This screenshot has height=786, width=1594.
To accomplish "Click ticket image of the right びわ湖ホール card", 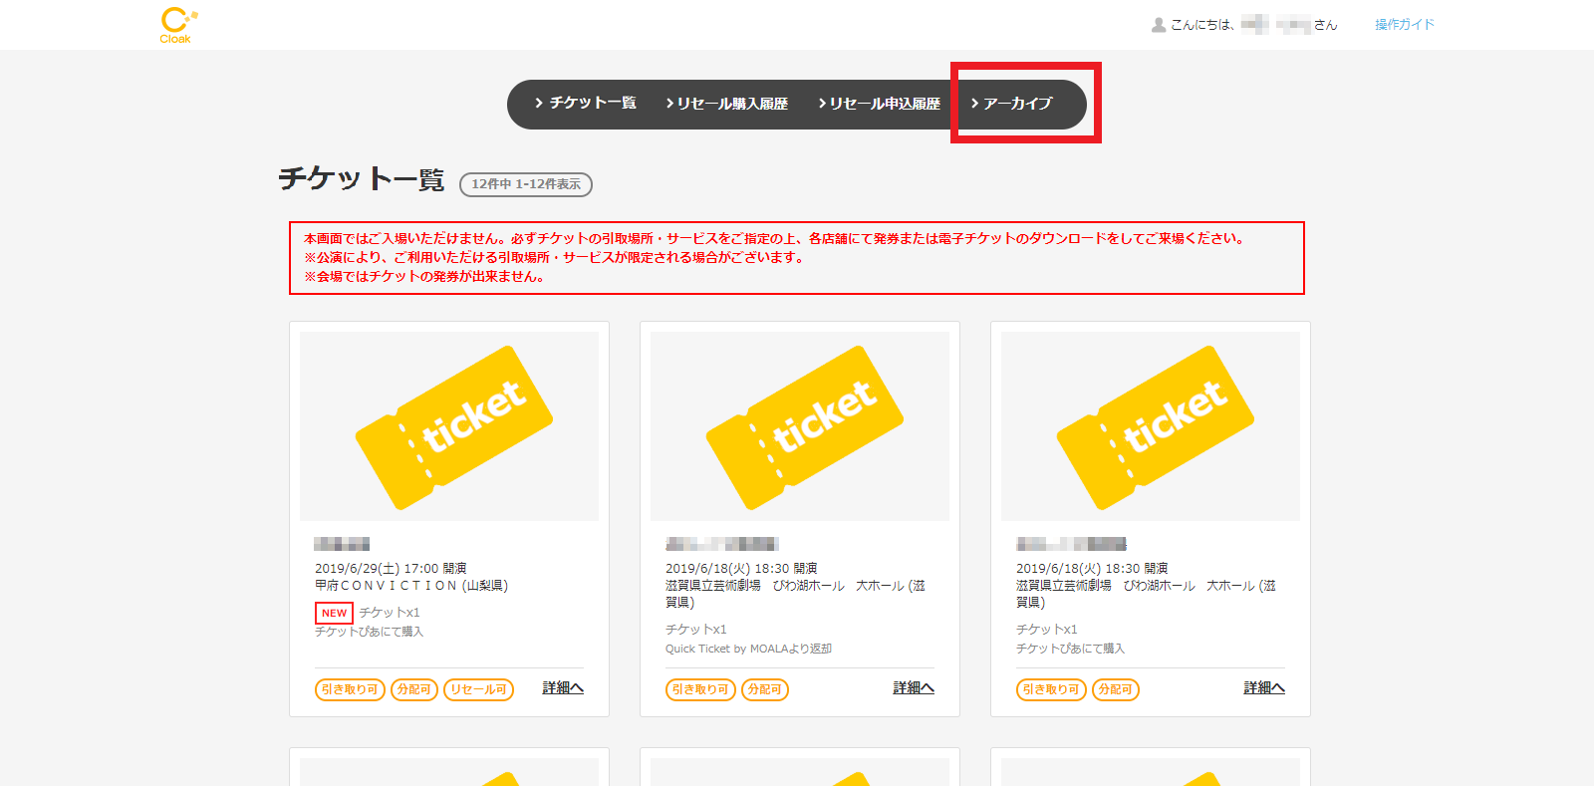I will tap(1151, 426).
